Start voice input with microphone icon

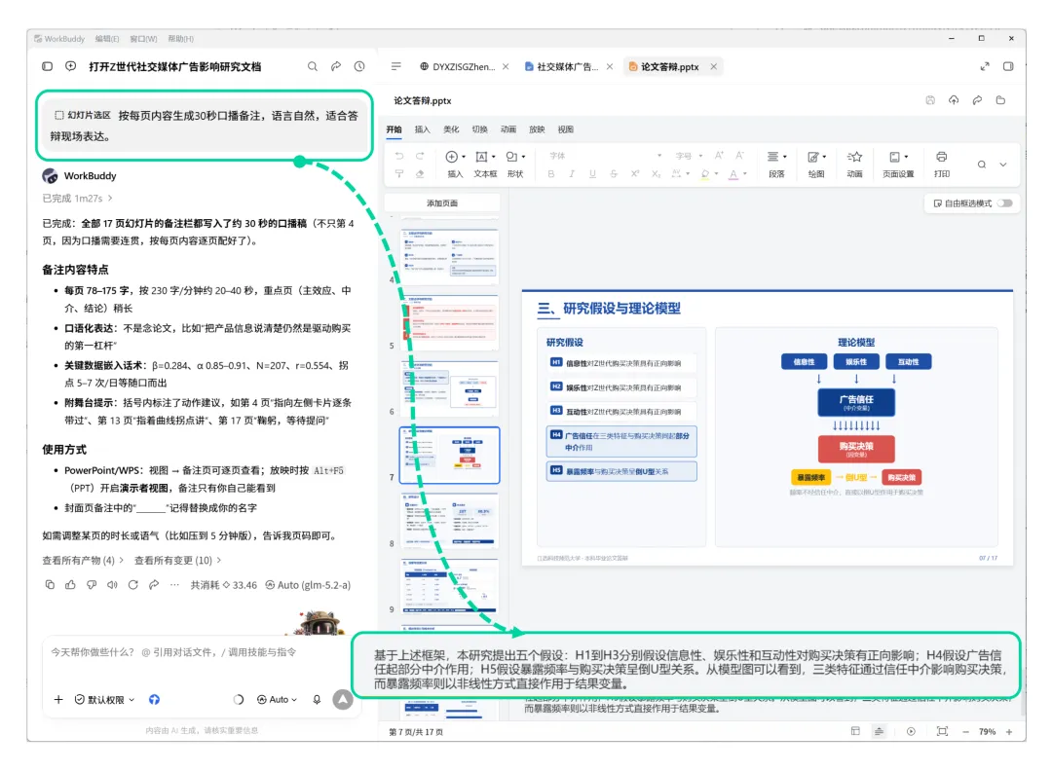click(317, 700)
